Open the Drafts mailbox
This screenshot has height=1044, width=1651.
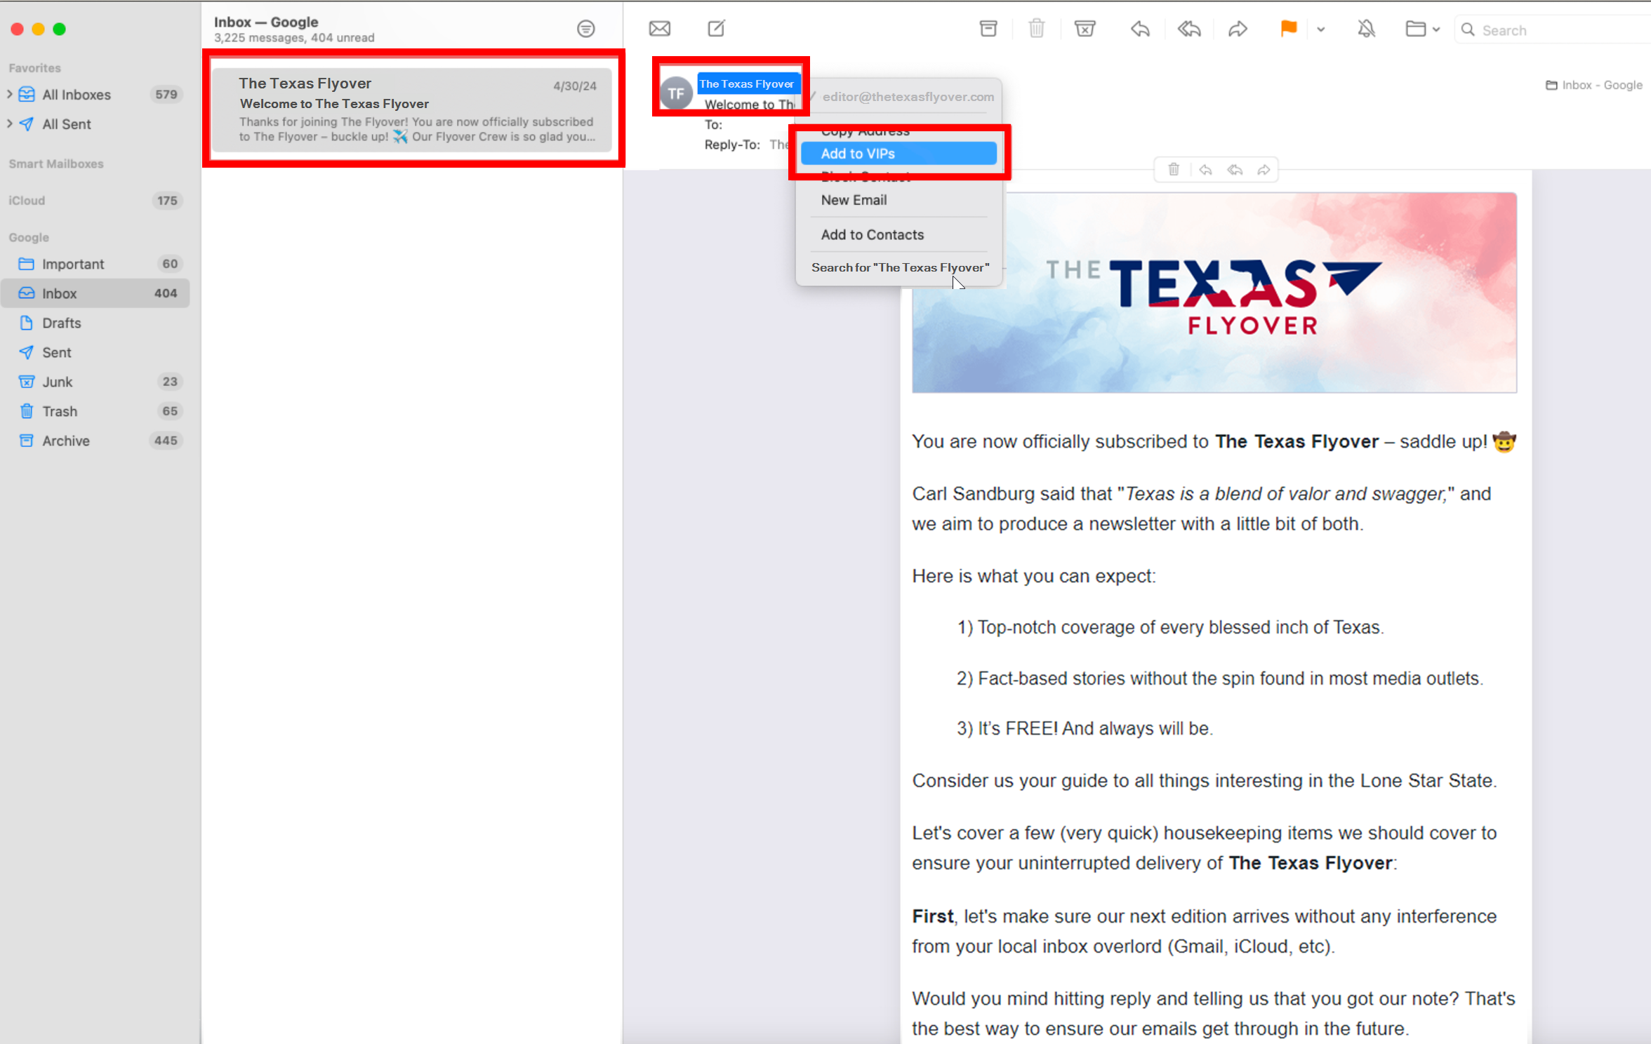tap(95, 323)
